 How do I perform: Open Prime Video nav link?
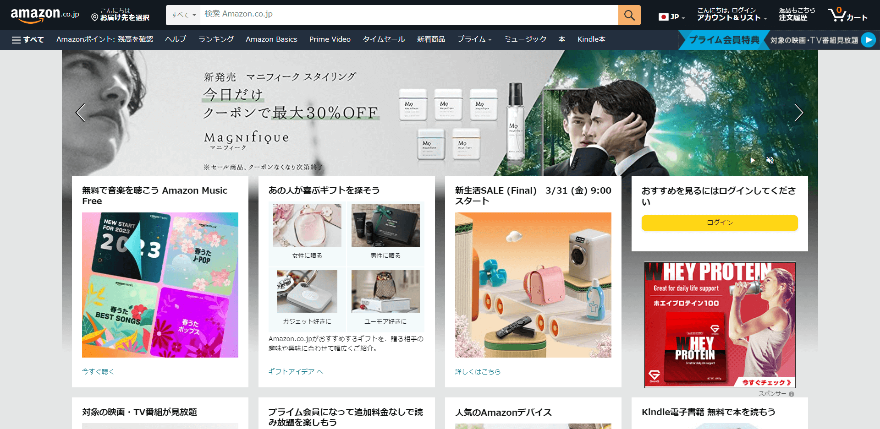point(330,40)
